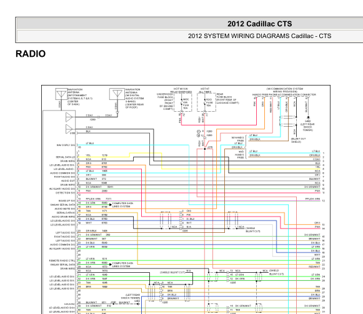Click the "REMOTE RADIO CTRL" pin label
Screen dimensions: 363x314
click(x=62, y=260)
